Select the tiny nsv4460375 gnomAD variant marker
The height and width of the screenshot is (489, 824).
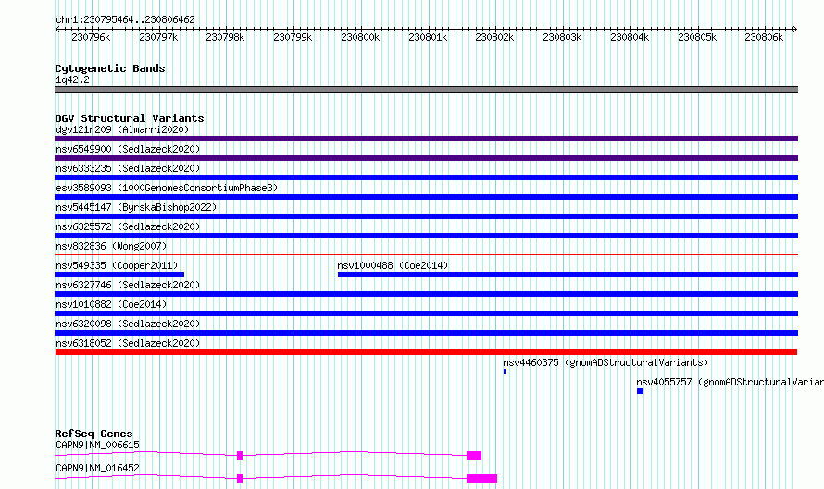pos(505,372)
